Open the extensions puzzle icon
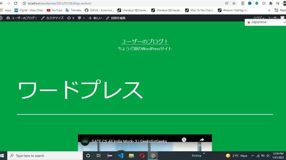Image resolution: width=286 pixels, height=160 pixels. (271, 3)
